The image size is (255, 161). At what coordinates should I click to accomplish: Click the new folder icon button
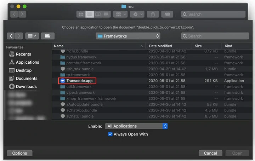[x=48, y=36]
